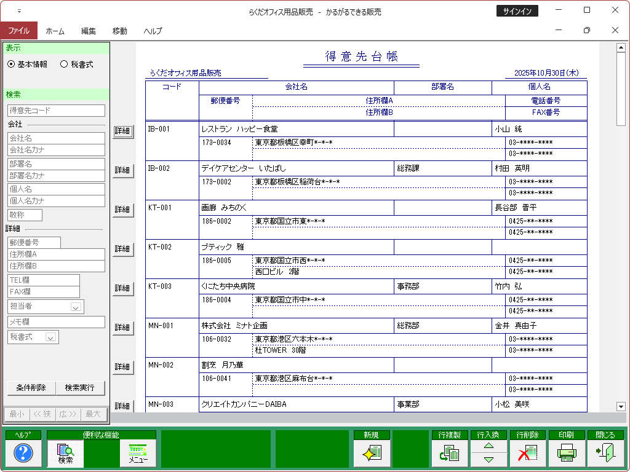
Task: Select the 基本情報 radio button
Action: coord(11,65)
